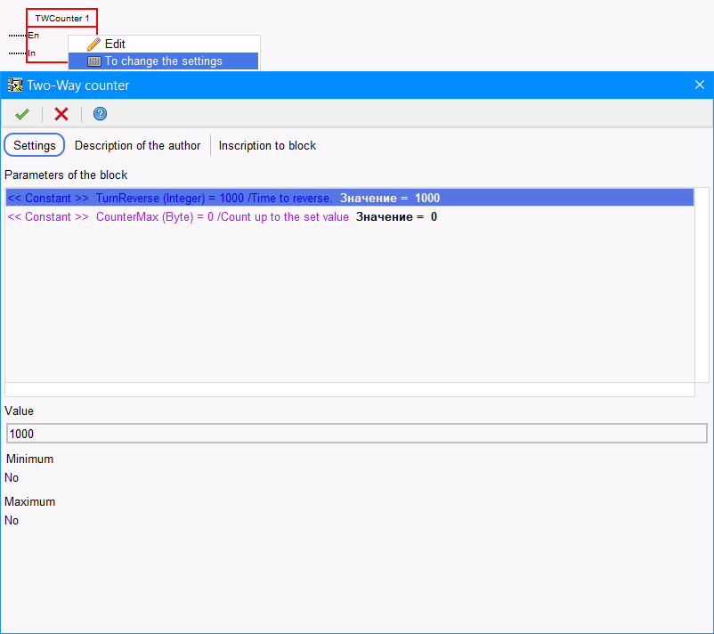Open the Description of the author tab
This screenshot has width=714, height=634.
(137, 145)
